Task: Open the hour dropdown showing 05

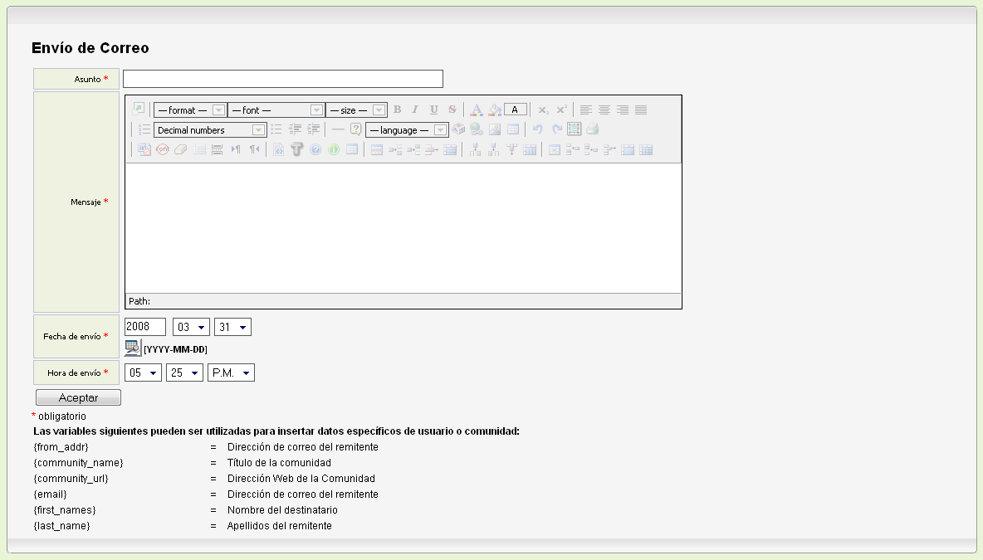Action: tap(143, 373)
